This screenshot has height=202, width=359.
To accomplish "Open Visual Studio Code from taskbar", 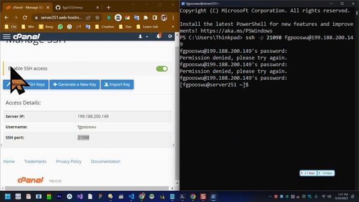I will click(131, 196).
